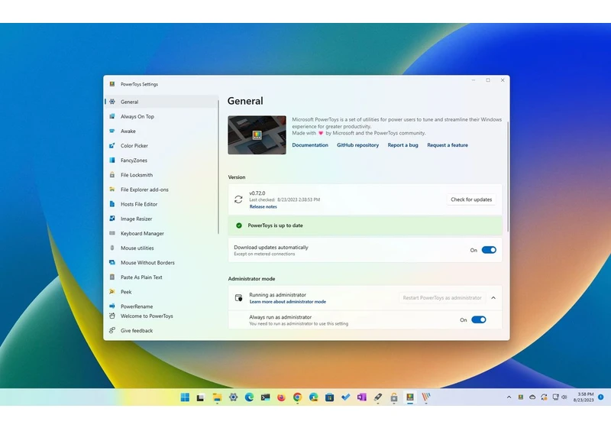
Task: Open the Release notes link
Action: click(263, 206)
